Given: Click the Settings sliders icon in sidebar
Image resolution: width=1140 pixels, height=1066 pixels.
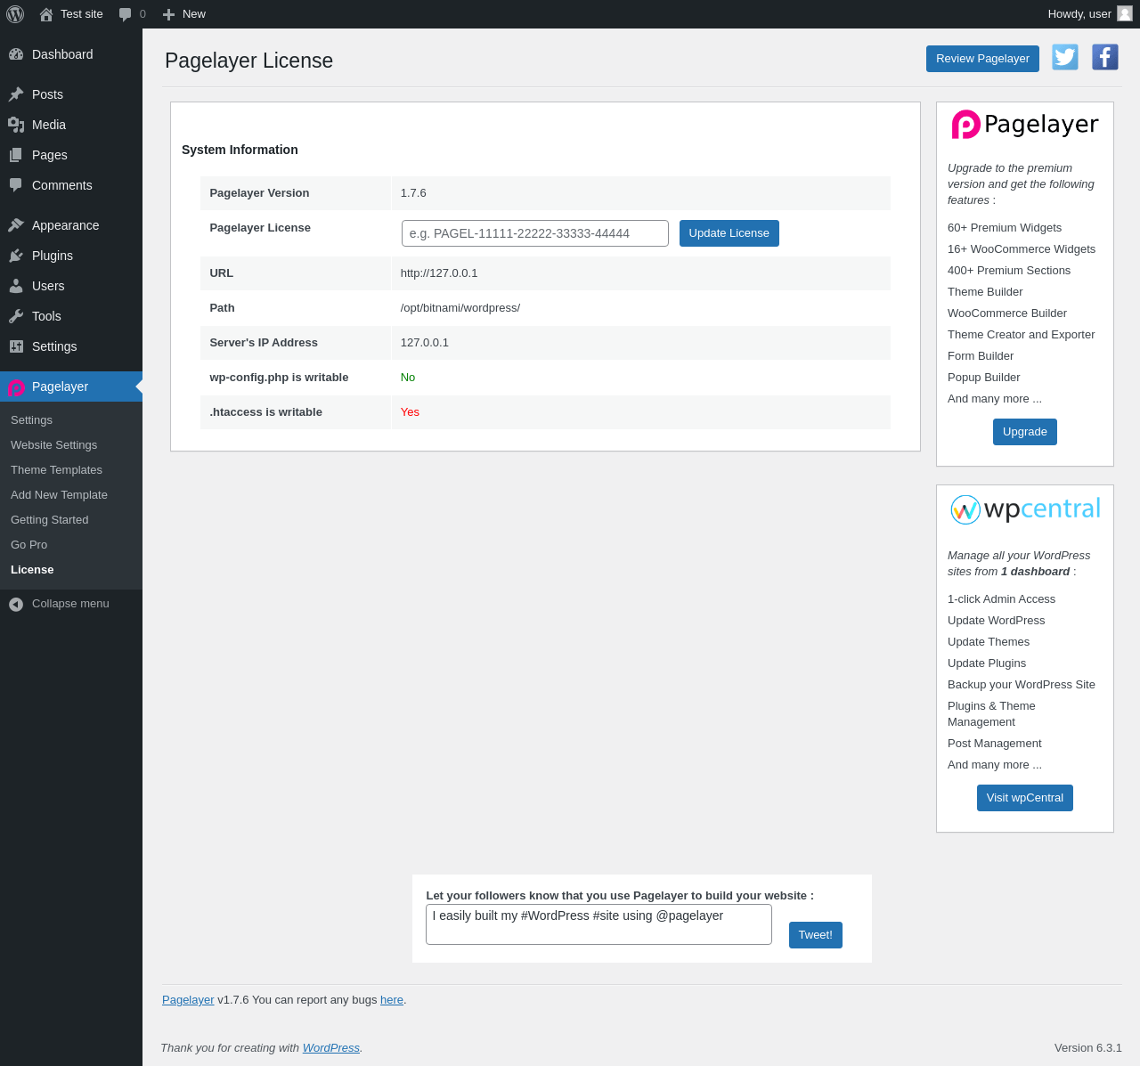Looking at the screenshot, I should 16,346.
